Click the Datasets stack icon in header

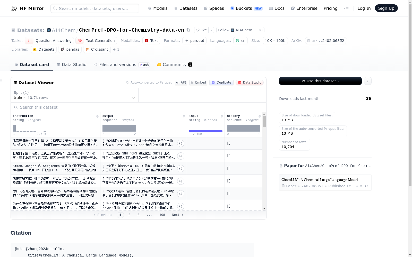pos(13,30)
